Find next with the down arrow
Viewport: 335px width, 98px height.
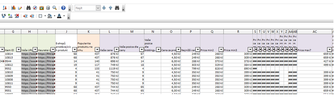[104, 8]
